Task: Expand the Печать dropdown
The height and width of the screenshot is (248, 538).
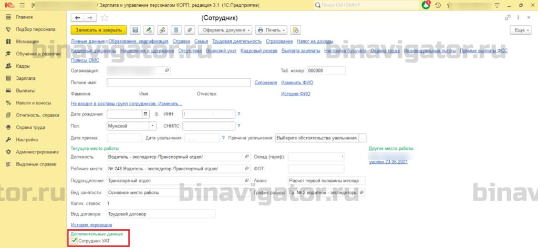Action: click(x=272, y=30)
